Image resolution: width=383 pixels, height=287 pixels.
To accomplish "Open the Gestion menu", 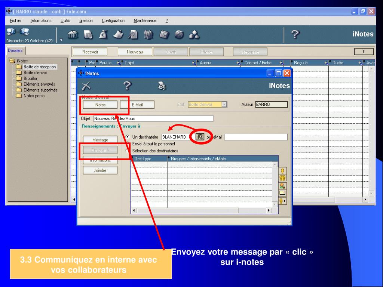I will click(86, 21).
